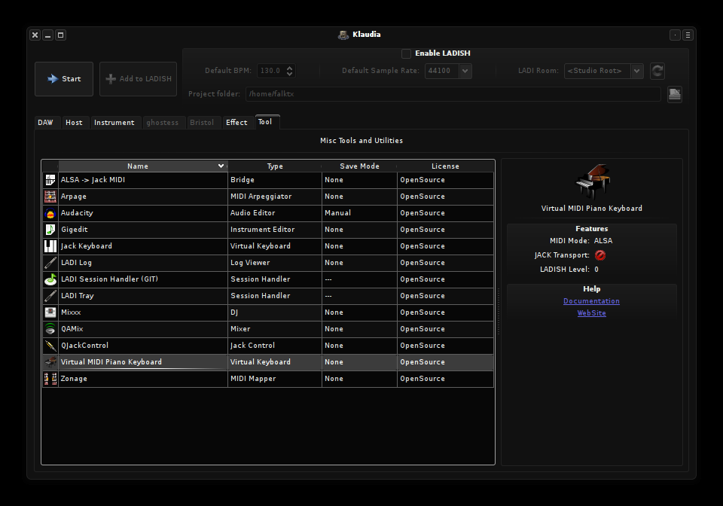Click the QAMix mixer icon
Image resolution: width=723 pixels, height=506 pixels.
click(50, 329)
